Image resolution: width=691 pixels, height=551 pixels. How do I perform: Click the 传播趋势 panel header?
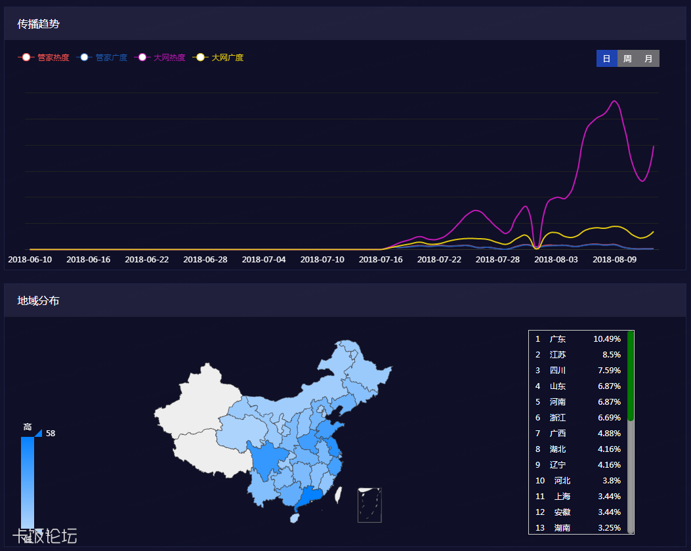click(38, 24)
